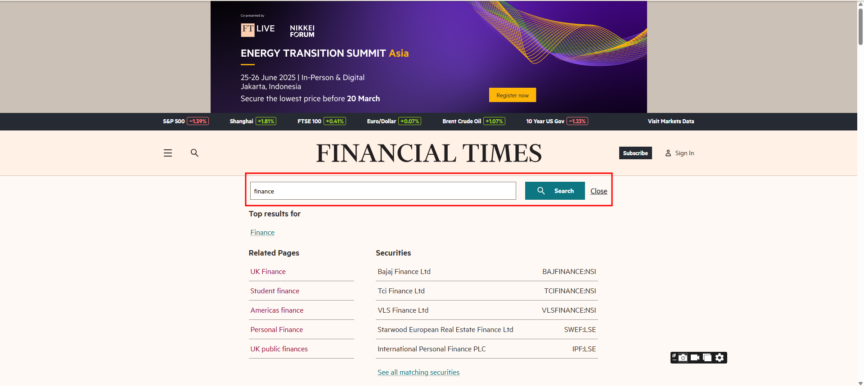Close the search panel
The width and height of the screenshot is (864, 386).
point(598,191)
